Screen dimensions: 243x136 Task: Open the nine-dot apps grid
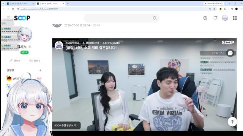pos(235,18)
